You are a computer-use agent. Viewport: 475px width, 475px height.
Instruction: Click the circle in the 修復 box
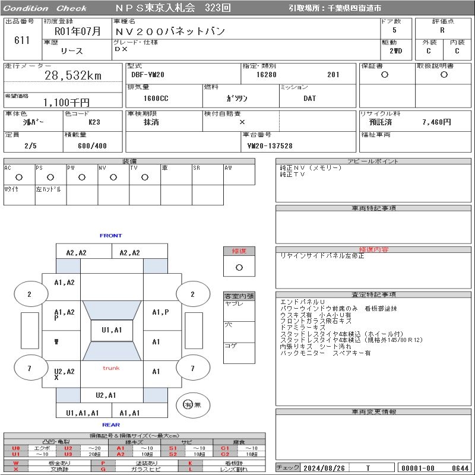click(x=239, y=268)
